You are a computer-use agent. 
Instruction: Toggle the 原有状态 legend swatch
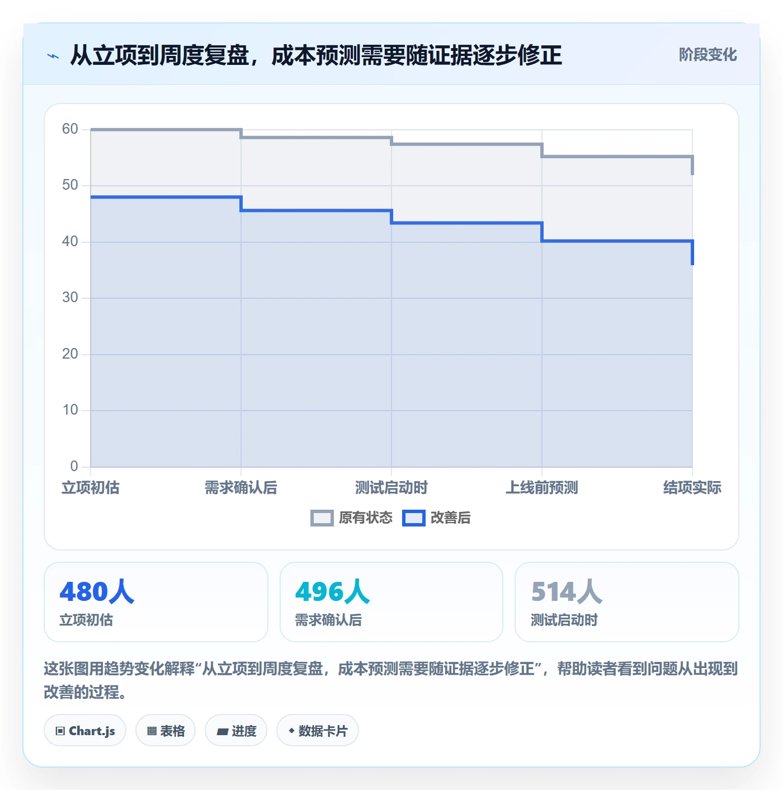[x=322, y=518]
